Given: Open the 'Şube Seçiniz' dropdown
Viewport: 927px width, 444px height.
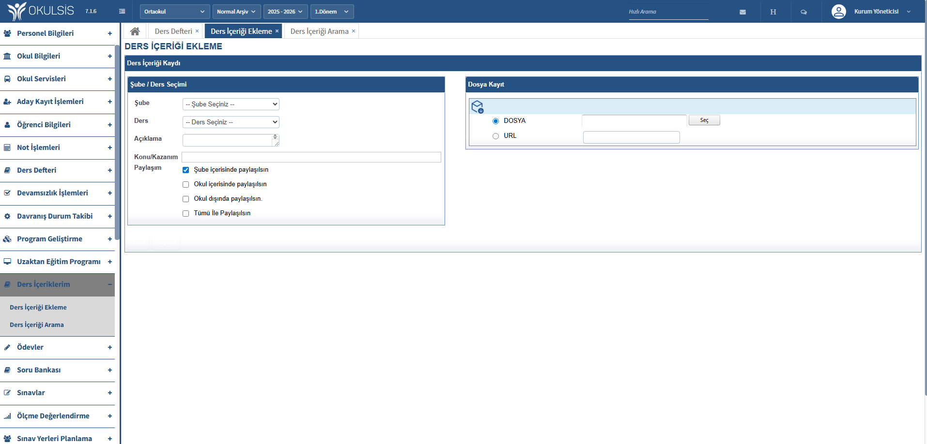Looking at the screenshot, I should tap(231, 104).
